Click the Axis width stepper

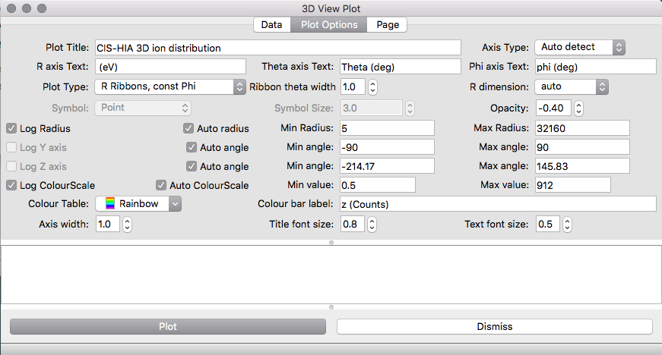(127, 225)
